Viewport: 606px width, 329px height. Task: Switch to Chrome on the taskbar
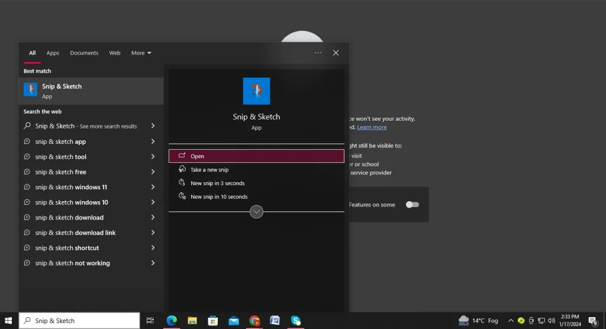(x=254, y=321)
